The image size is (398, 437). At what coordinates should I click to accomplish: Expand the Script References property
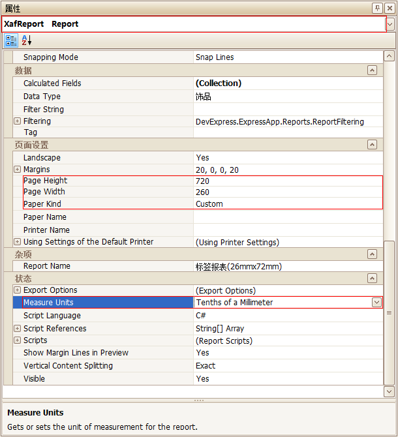(17, 329)
